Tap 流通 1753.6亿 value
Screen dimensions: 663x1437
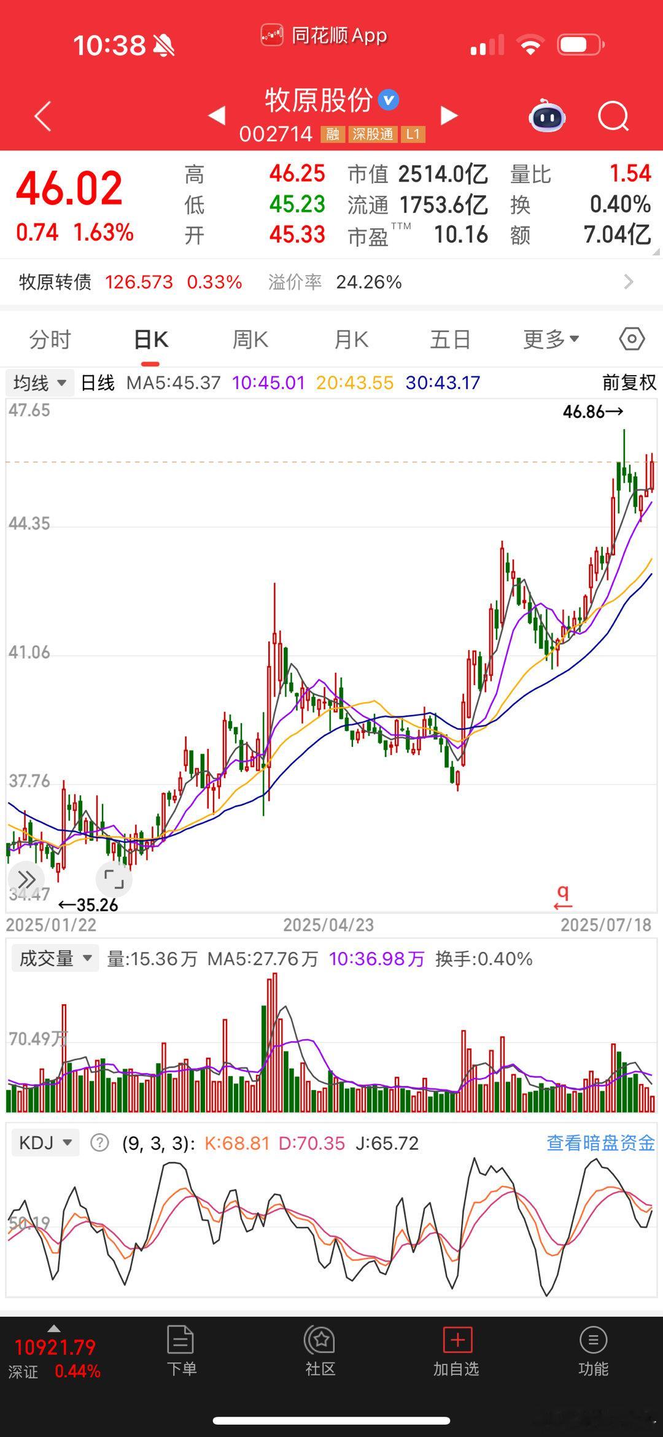click(443, 204)
